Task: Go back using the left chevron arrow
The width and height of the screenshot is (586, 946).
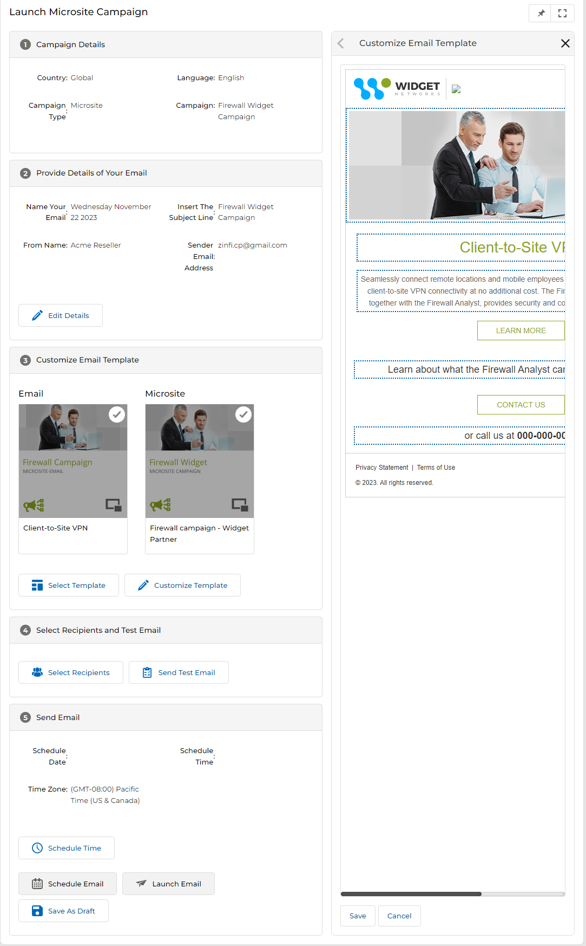Action: 341,43
